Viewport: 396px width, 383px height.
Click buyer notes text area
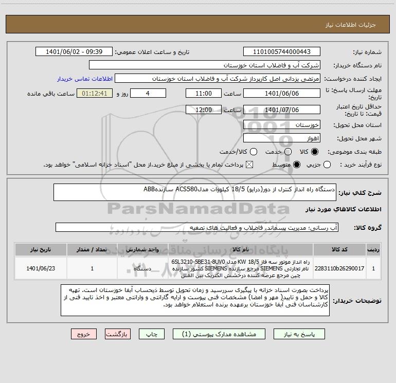(195, 300)
